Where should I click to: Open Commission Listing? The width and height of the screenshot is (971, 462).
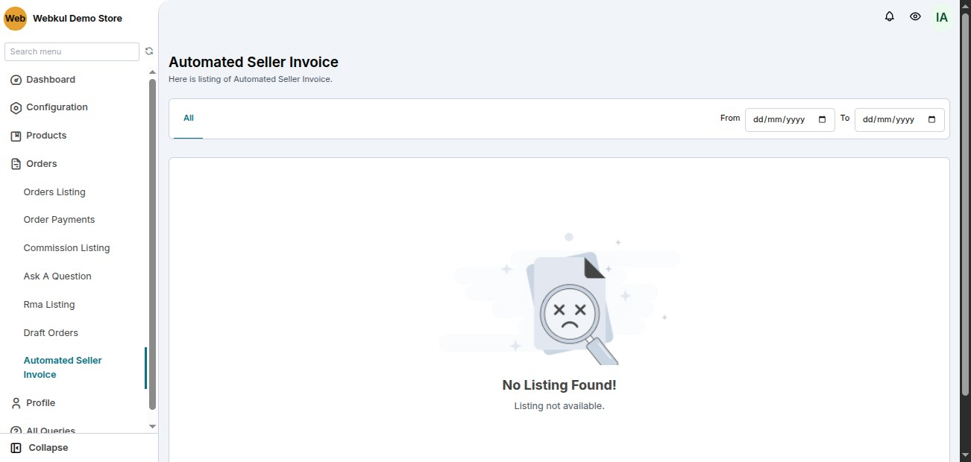point(66,248)
